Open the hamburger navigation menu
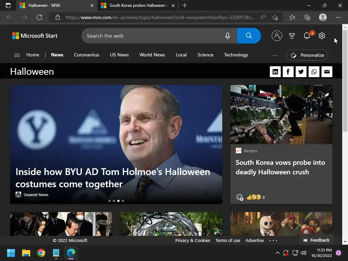 pyautogui.click(x=17, y=55)
